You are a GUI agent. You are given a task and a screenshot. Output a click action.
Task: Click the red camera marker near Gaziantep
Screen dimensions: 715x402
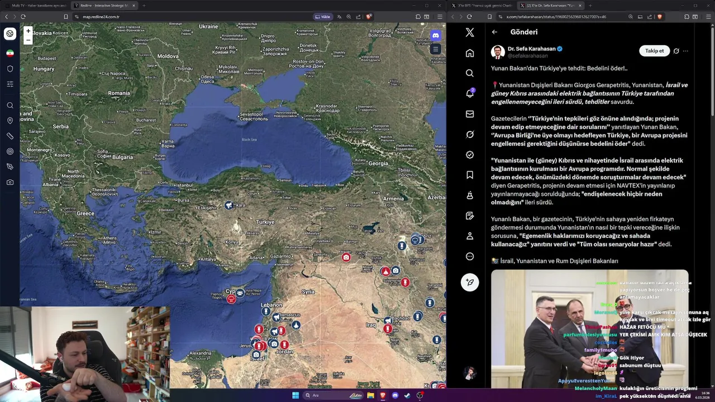[346, 257]
